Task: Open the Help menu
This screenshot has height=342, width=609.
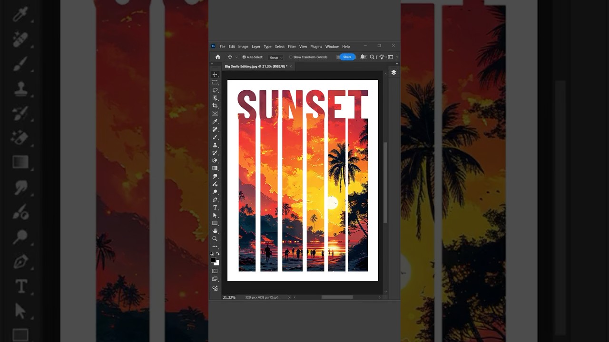Action: tap(346, 47)
